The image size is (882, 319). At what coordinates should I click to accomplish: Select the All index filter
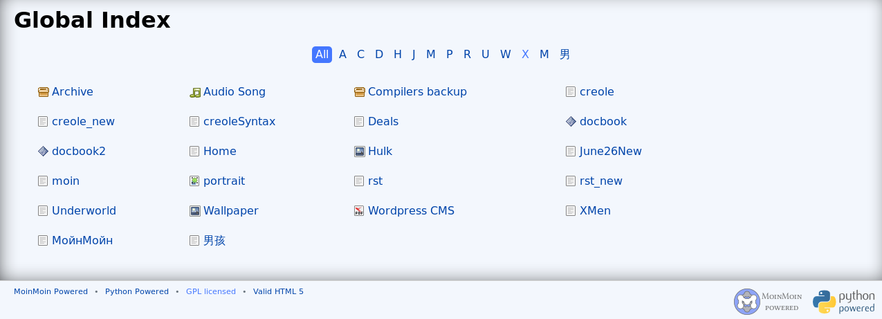point(322,55)
